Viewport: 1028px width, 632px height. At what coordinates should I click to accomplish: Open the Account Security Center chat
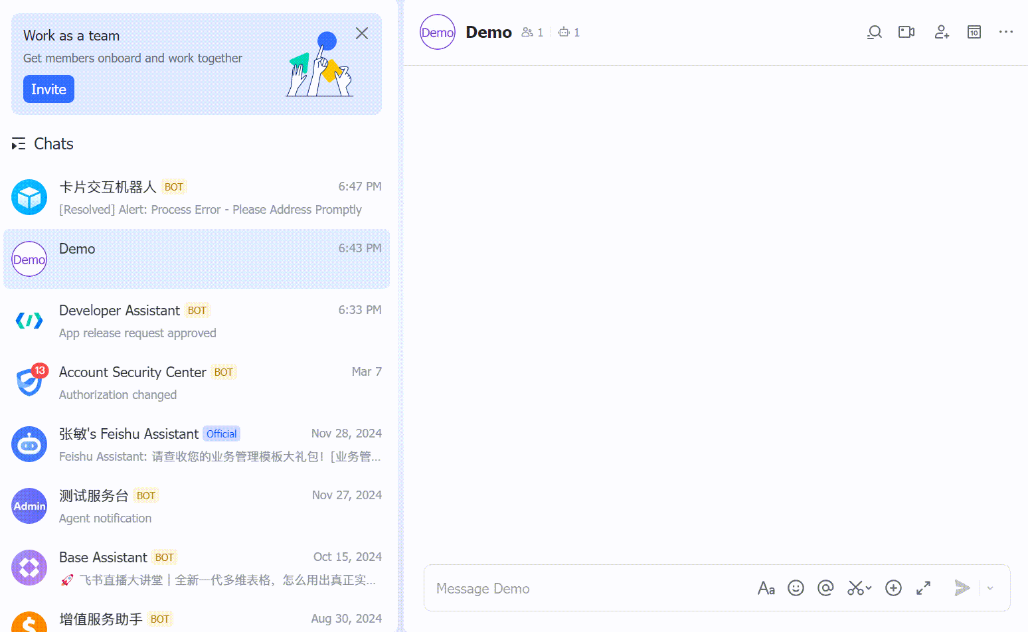click(x=197, y=382)
